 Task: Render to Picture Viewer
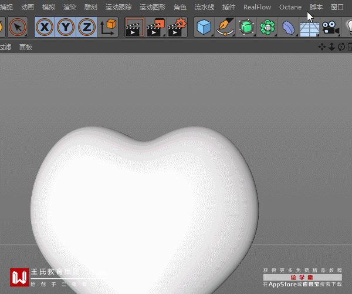point(156,27)
